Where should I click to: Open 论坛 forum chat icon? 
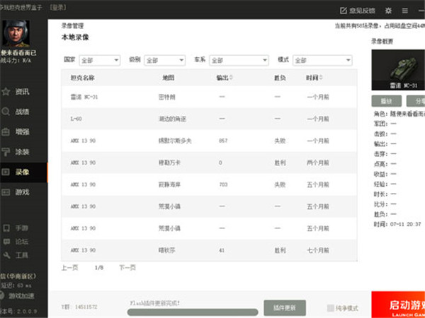(6, 242)
